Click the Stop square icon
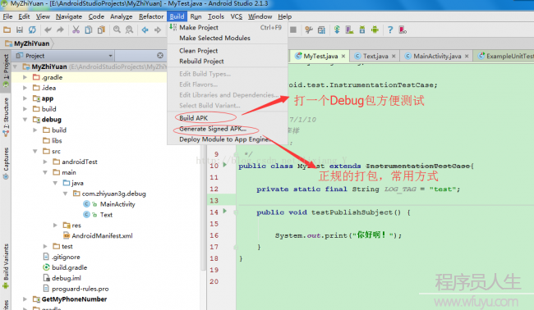534x310 pixels. 293,30
